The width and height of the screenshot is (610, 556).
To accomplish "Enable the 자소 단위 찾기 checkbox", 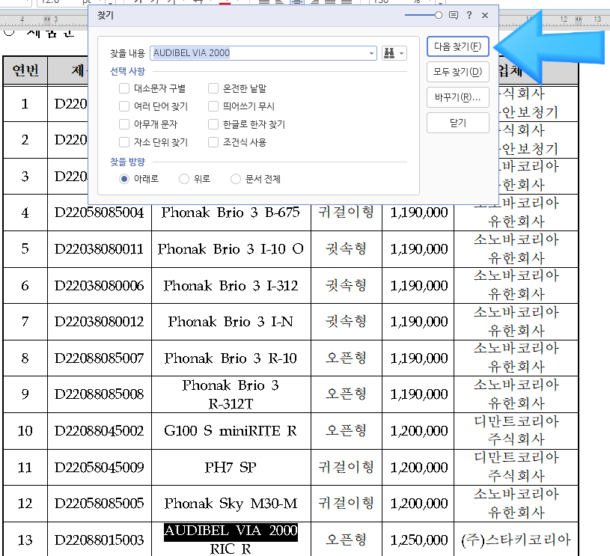I will 124,142.
